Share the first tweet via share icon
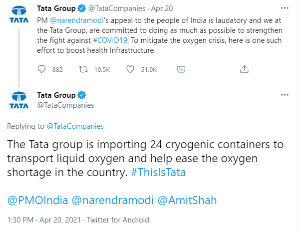The width and height of the screenshot is (302, 232). tap(244, 69)
